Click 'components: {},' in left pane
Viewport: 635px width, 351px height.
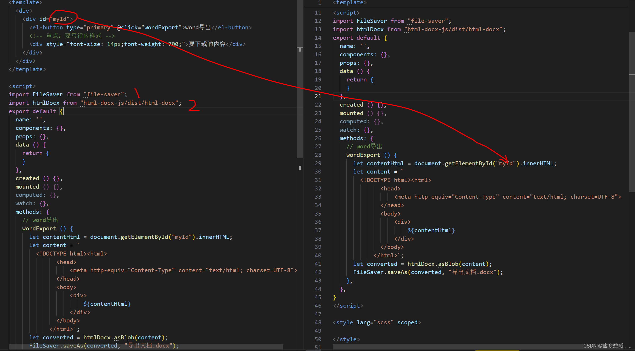pos(40,128)
